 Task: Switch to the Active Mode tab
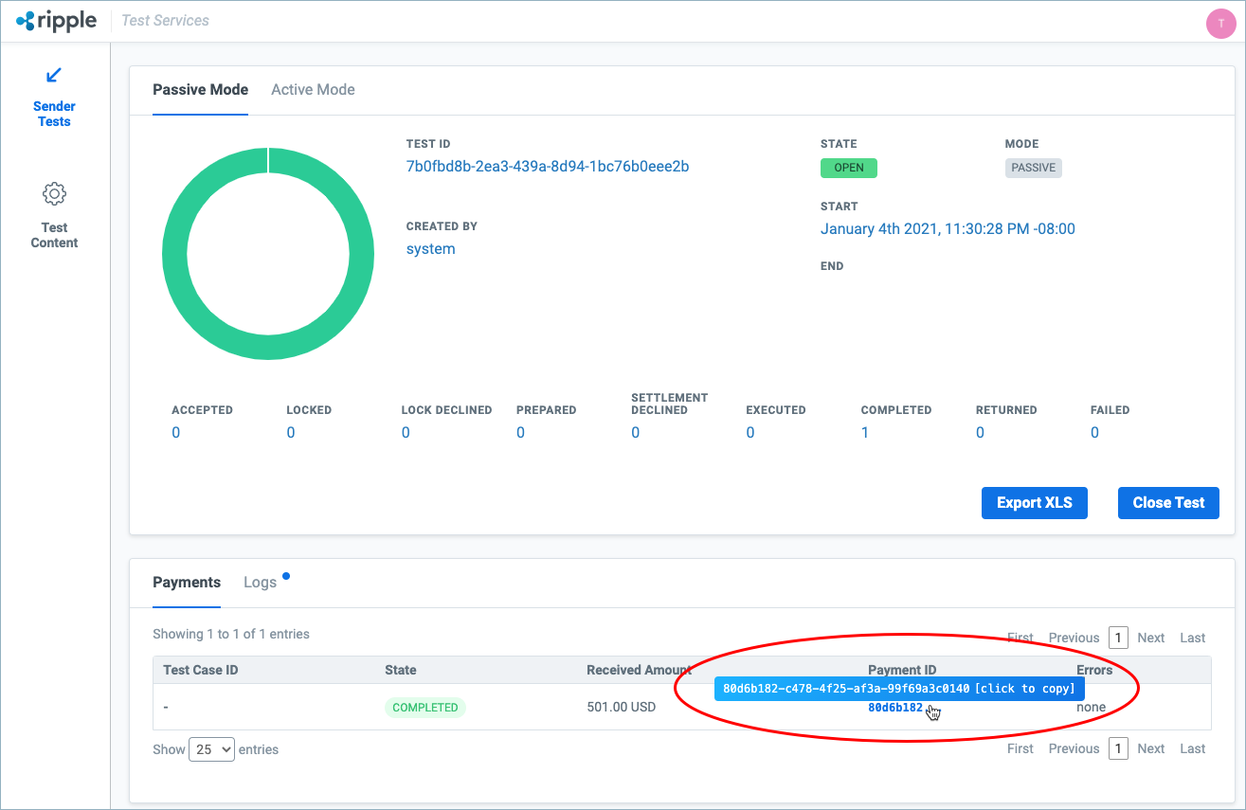click(313, 89)
